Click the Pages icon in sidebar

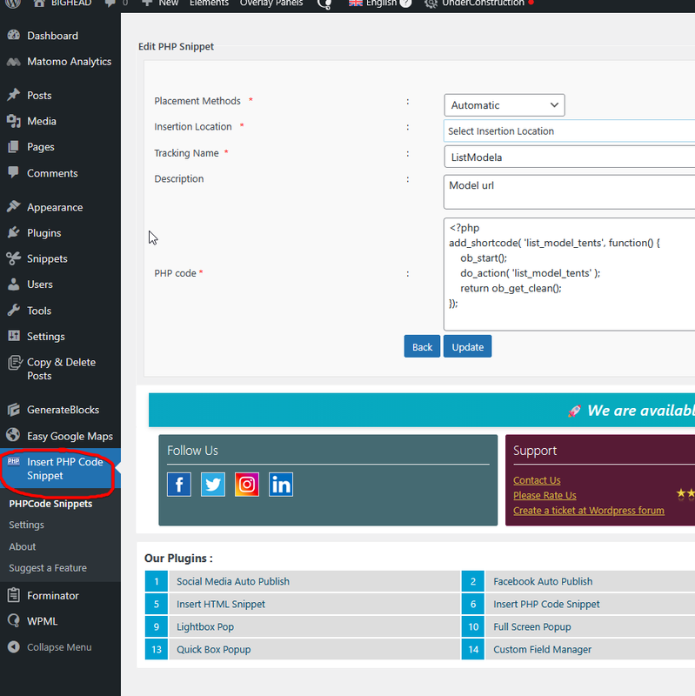point(14,146)
